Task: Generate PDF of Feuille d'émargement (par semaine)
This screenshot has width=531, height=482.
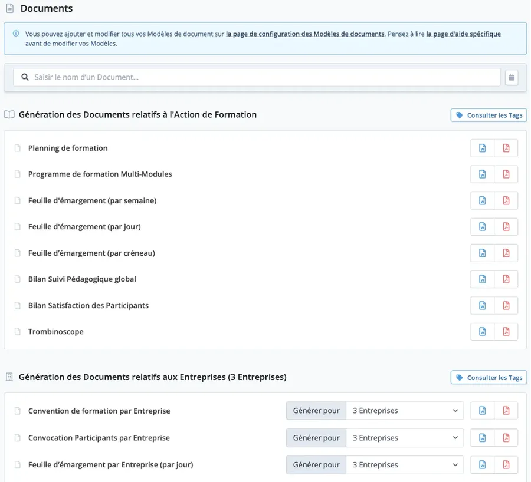Action: [x=506, y=200]
